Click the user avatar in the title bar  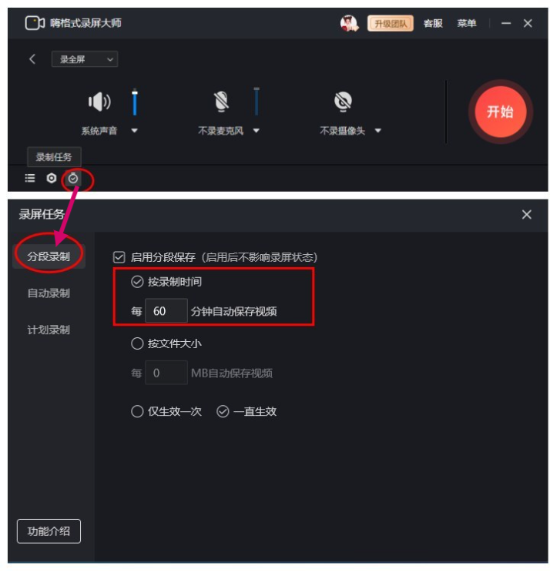349,24
